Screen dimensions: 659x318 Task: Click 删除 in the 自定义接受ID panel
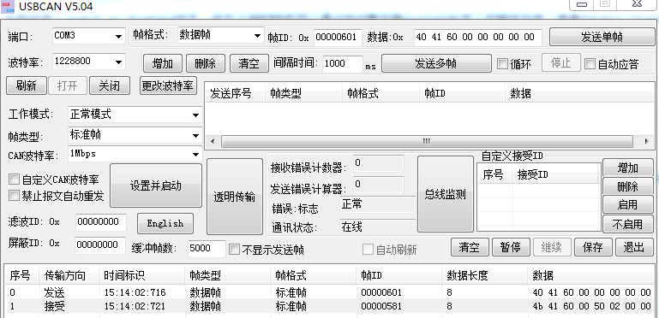click(628, 186)
